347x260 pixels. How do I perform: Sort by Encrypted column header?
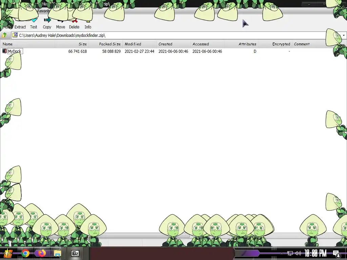(x=275, y=44)
